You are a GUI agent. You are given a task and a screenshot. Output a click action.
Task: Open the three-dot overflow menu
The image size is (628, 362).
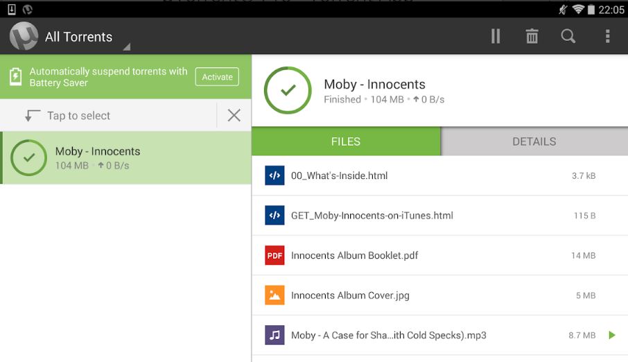pyautogui.click(x=608, y=36)
